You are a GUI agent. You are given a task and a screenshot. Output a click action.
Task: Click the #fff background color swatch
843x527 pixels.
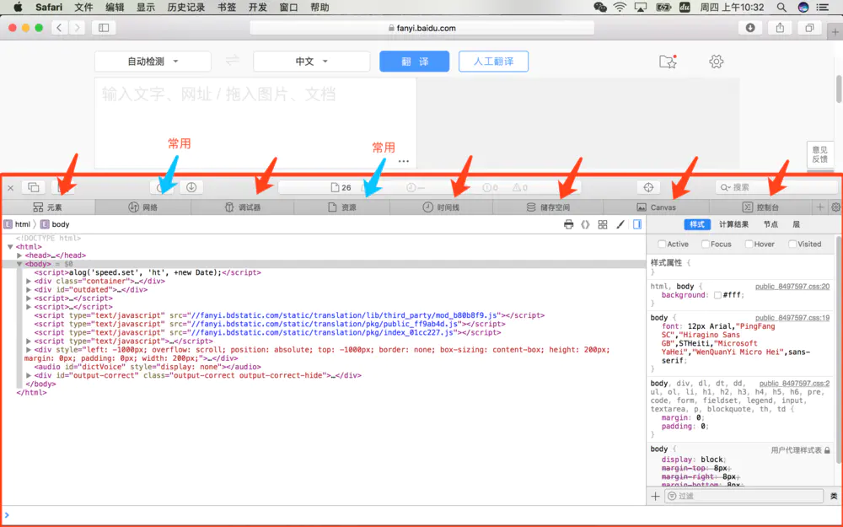(717, 295)
